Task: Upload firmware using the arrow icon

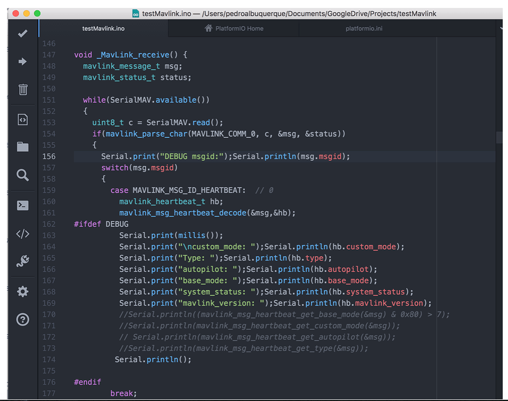Action: tap(22, 61)
